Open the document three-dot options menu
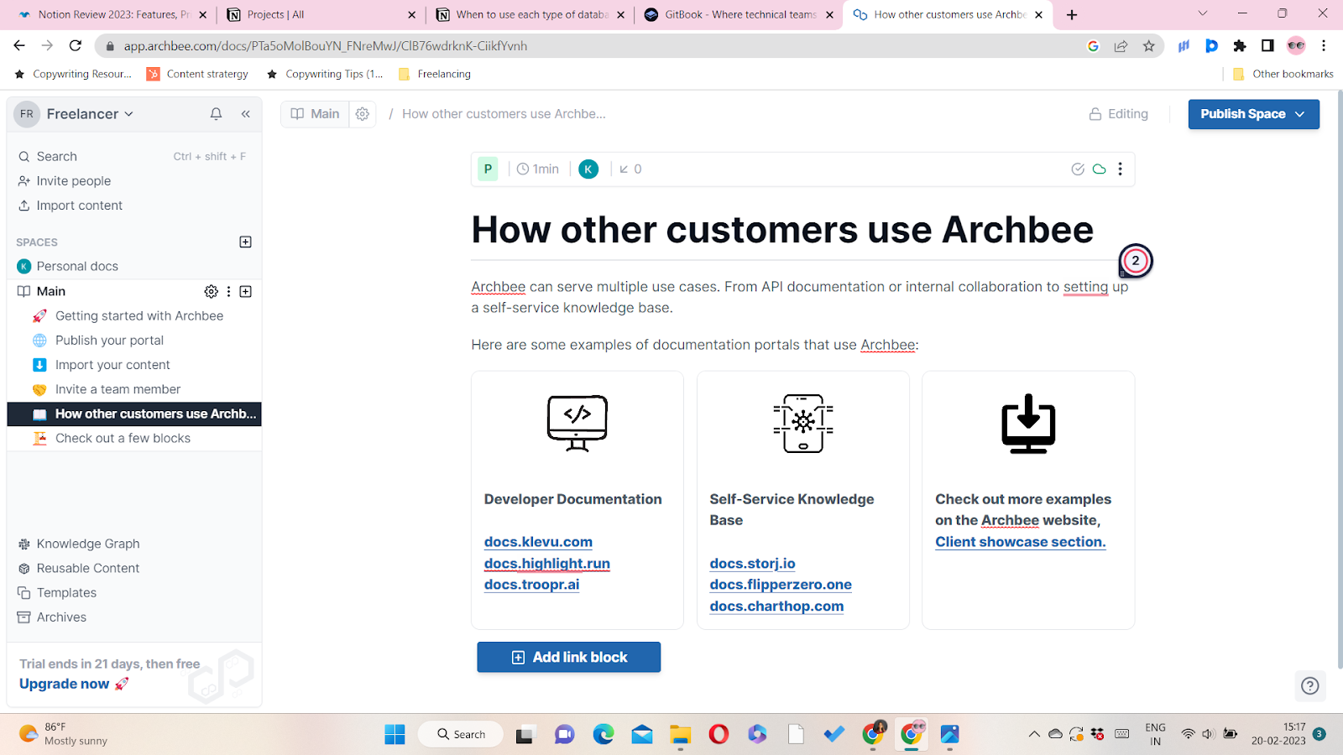This screenshot has width=1343, height=755. point(1120,169)
